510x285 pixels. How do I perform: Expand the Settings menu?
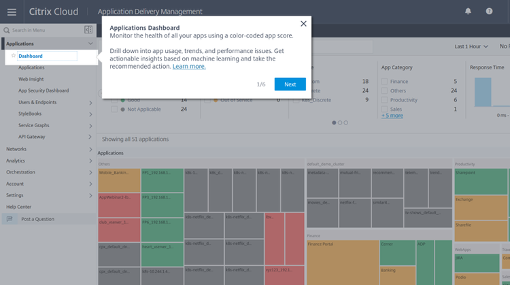90,195
